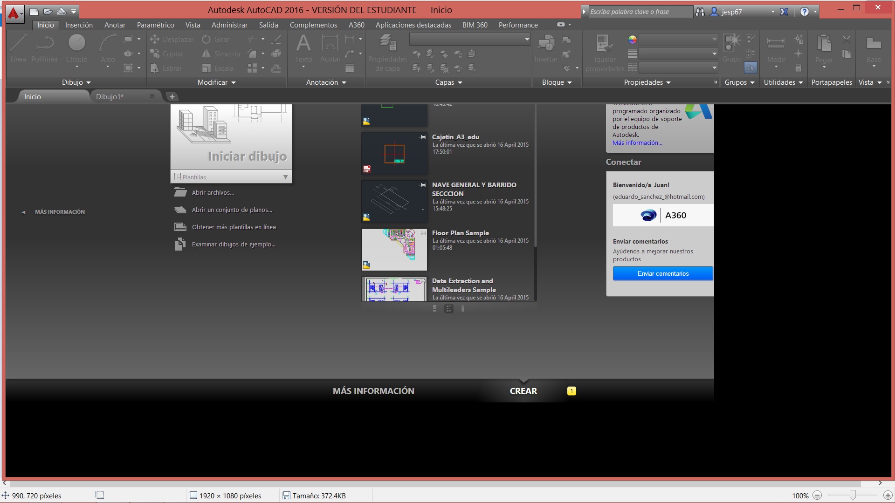Switch recent documents to large thumbnail view
The width and height of the screenshot is (895, 503).
point(435,308)
